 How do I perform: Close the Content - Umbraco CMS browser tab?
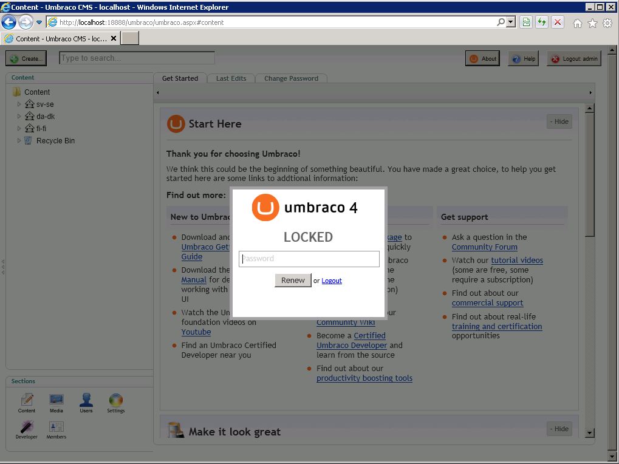click(x=114, y=38)
